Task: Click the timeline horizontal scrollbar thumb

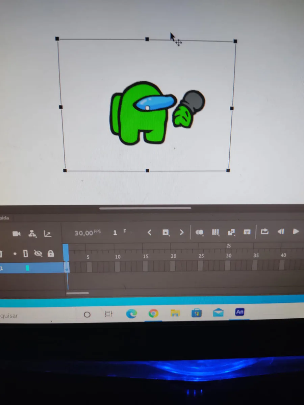Action: pos(77,293)
